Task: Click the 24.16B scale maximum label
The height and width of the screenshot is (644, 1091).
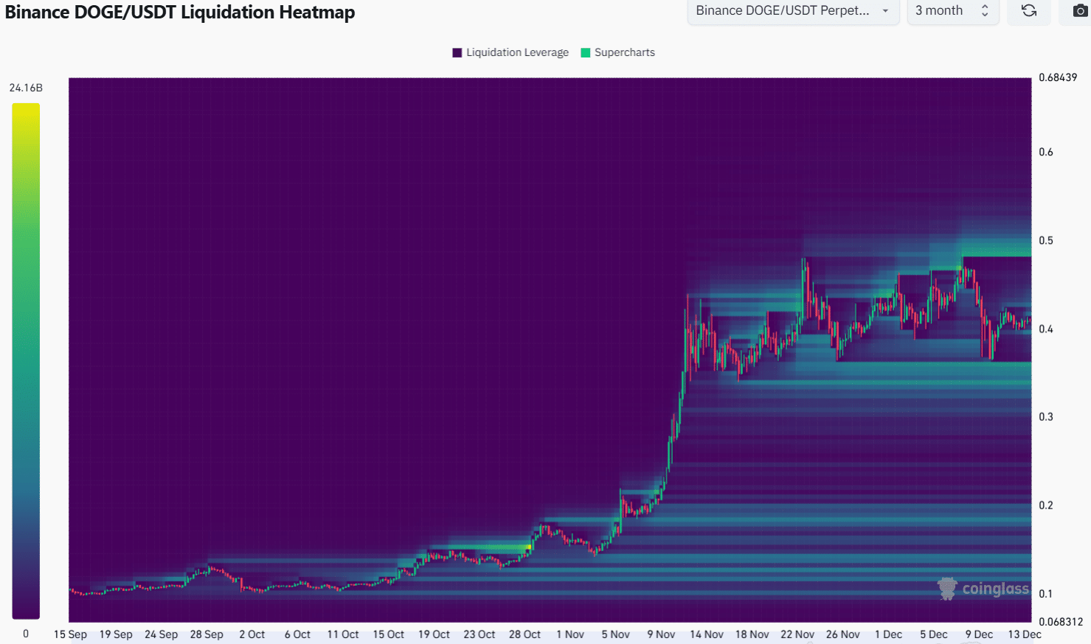Action: point(26,88)
